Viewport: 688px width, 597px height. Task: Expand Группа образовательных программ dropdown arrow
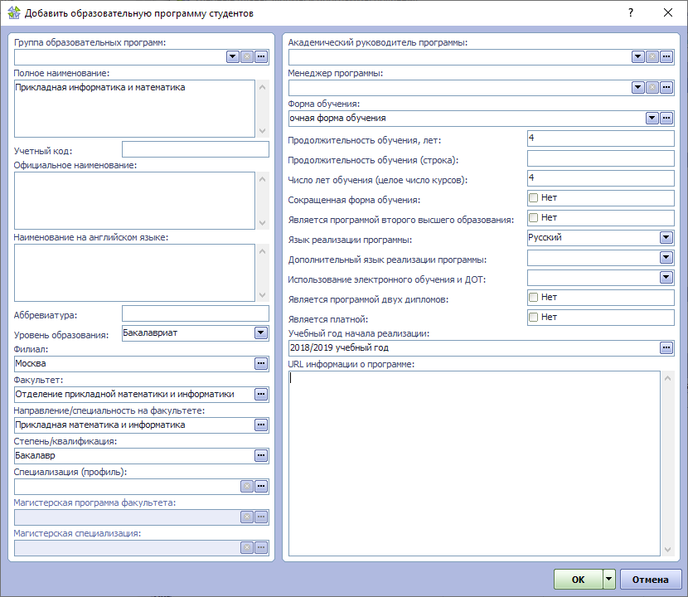coord(233,56)
